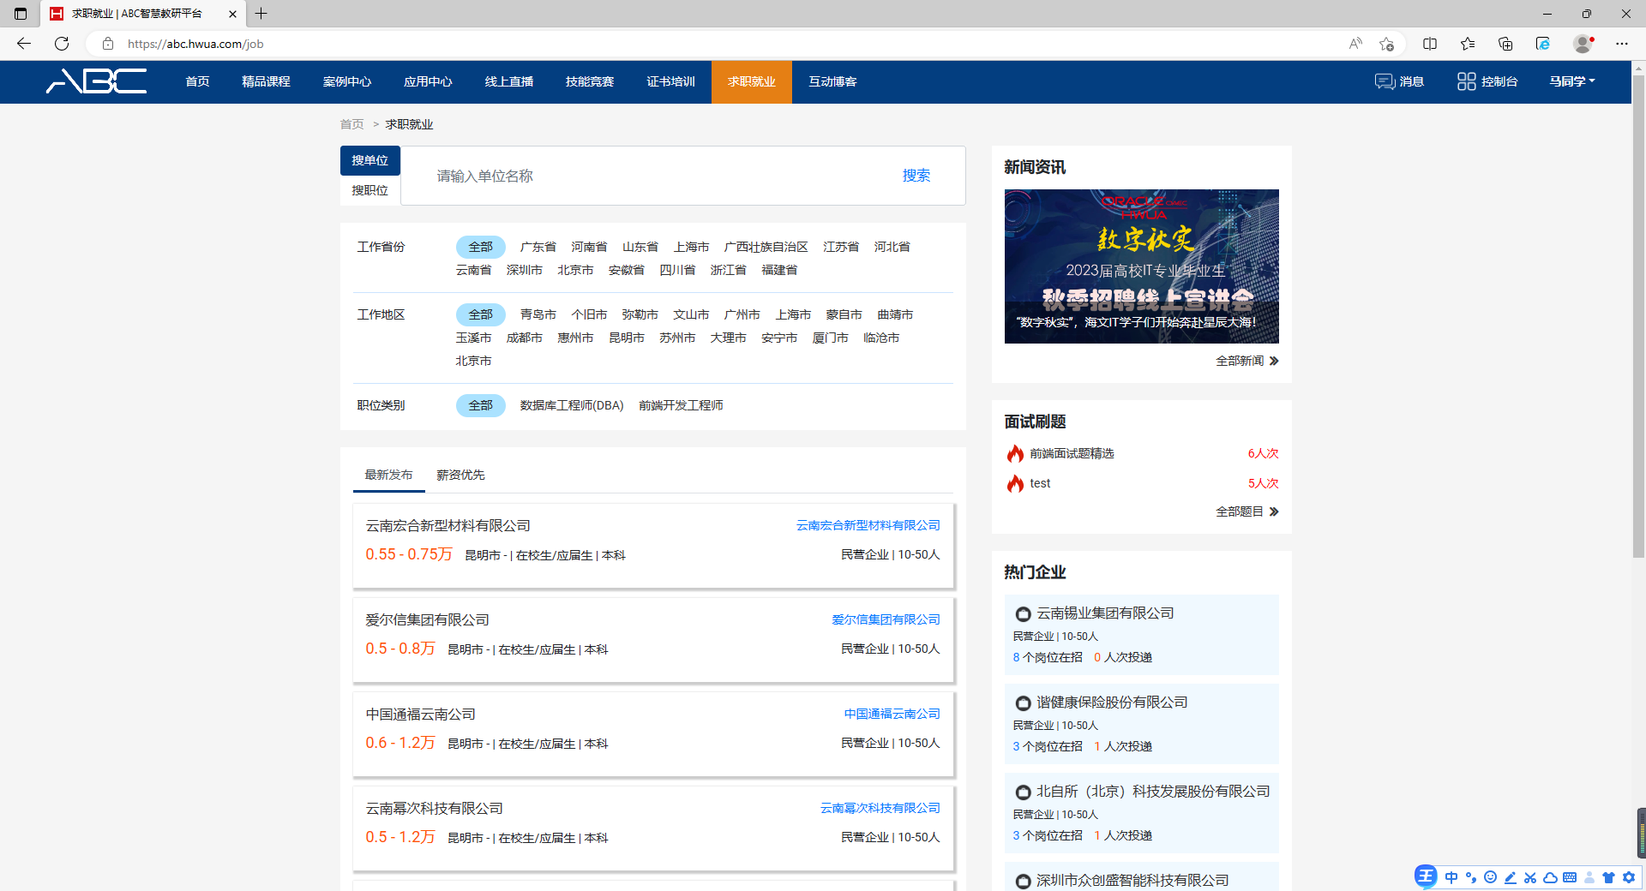
Task: Open the IME soft keyboard icon
Action: (x=1570, y=877)
